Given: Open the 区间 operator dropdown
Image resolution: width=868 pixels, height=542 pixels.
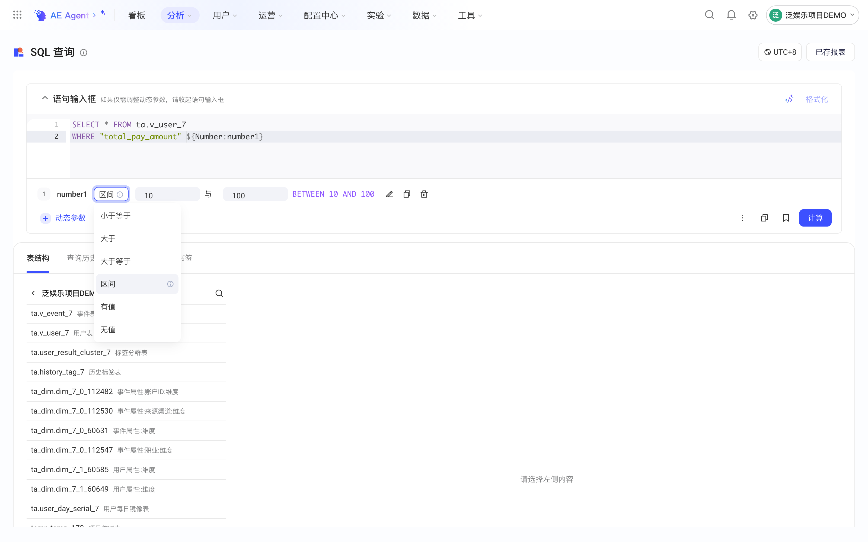Looking at the screenshot, I should pyautogui.click(x=111, y=194).
